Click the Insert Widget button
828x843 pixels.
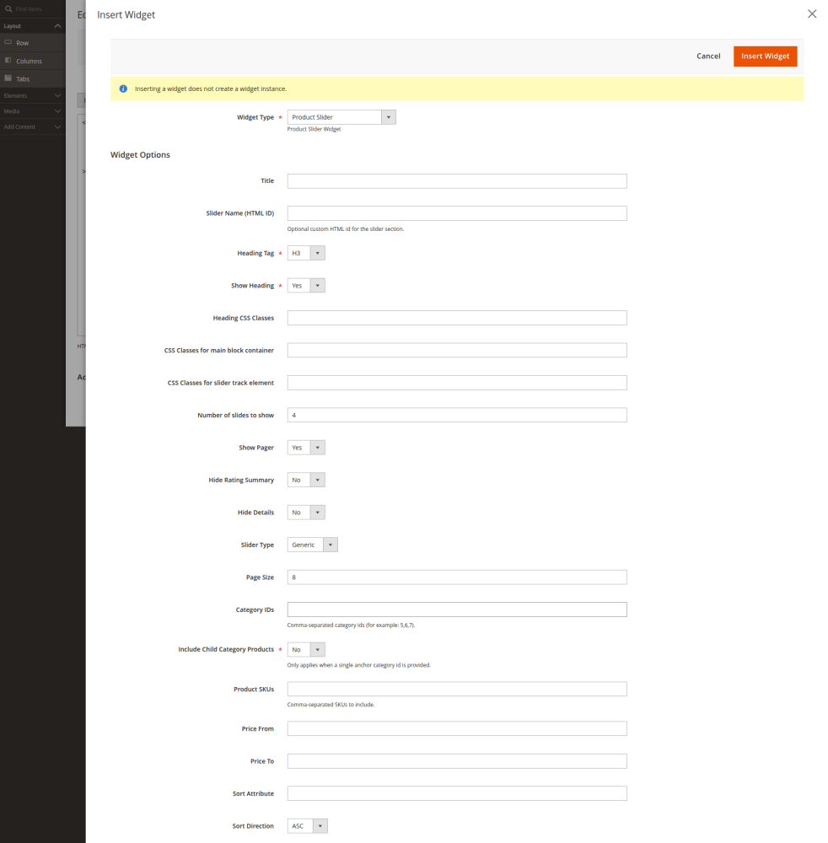pos(765,56)
